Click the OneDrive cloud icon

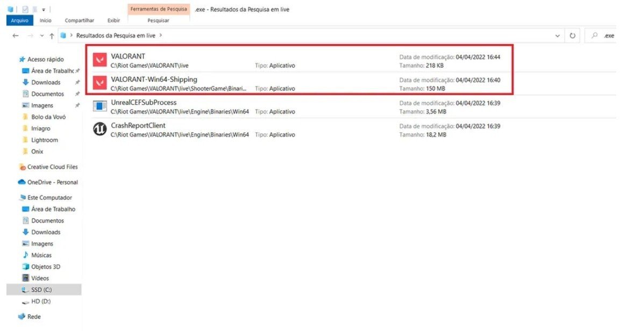pyautogui.click(x=22, y=182)
